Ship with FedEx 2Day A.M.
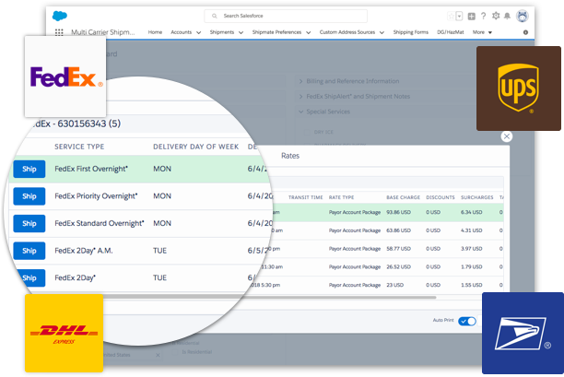Viewport: 564px width, 377px height. coord(29,251)
